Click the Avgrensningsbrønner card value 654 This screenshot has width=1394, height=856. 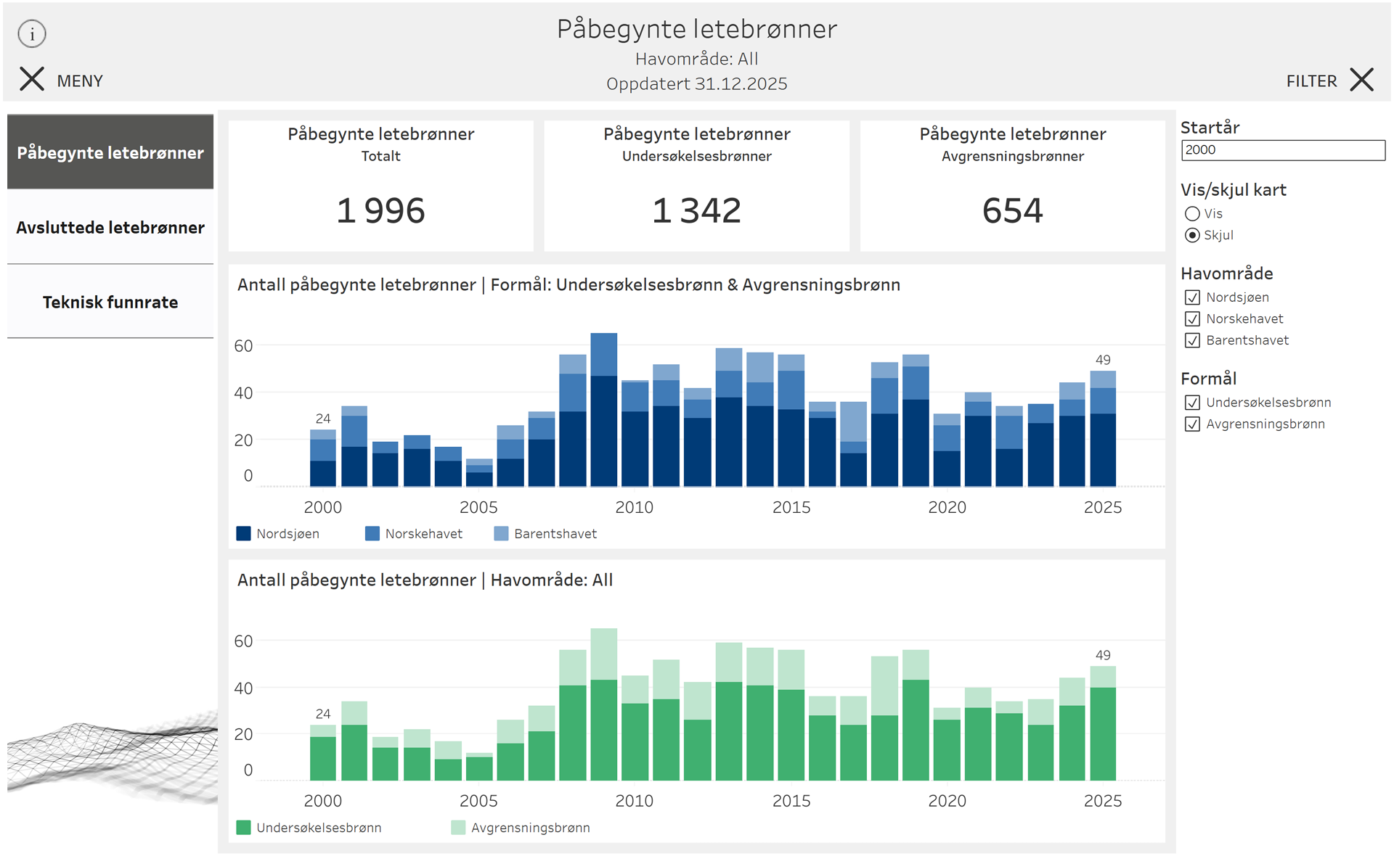point(1013,211)
